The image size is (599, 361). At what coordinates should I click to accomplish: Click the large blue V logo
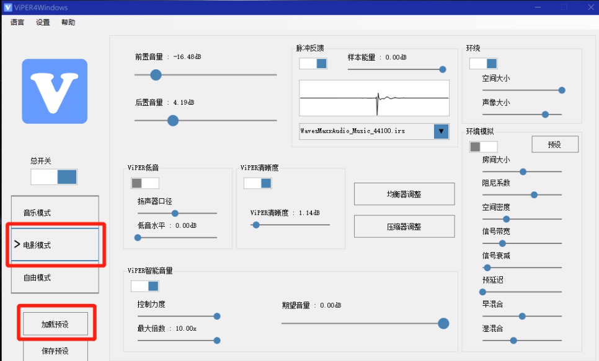pos(55,91)
